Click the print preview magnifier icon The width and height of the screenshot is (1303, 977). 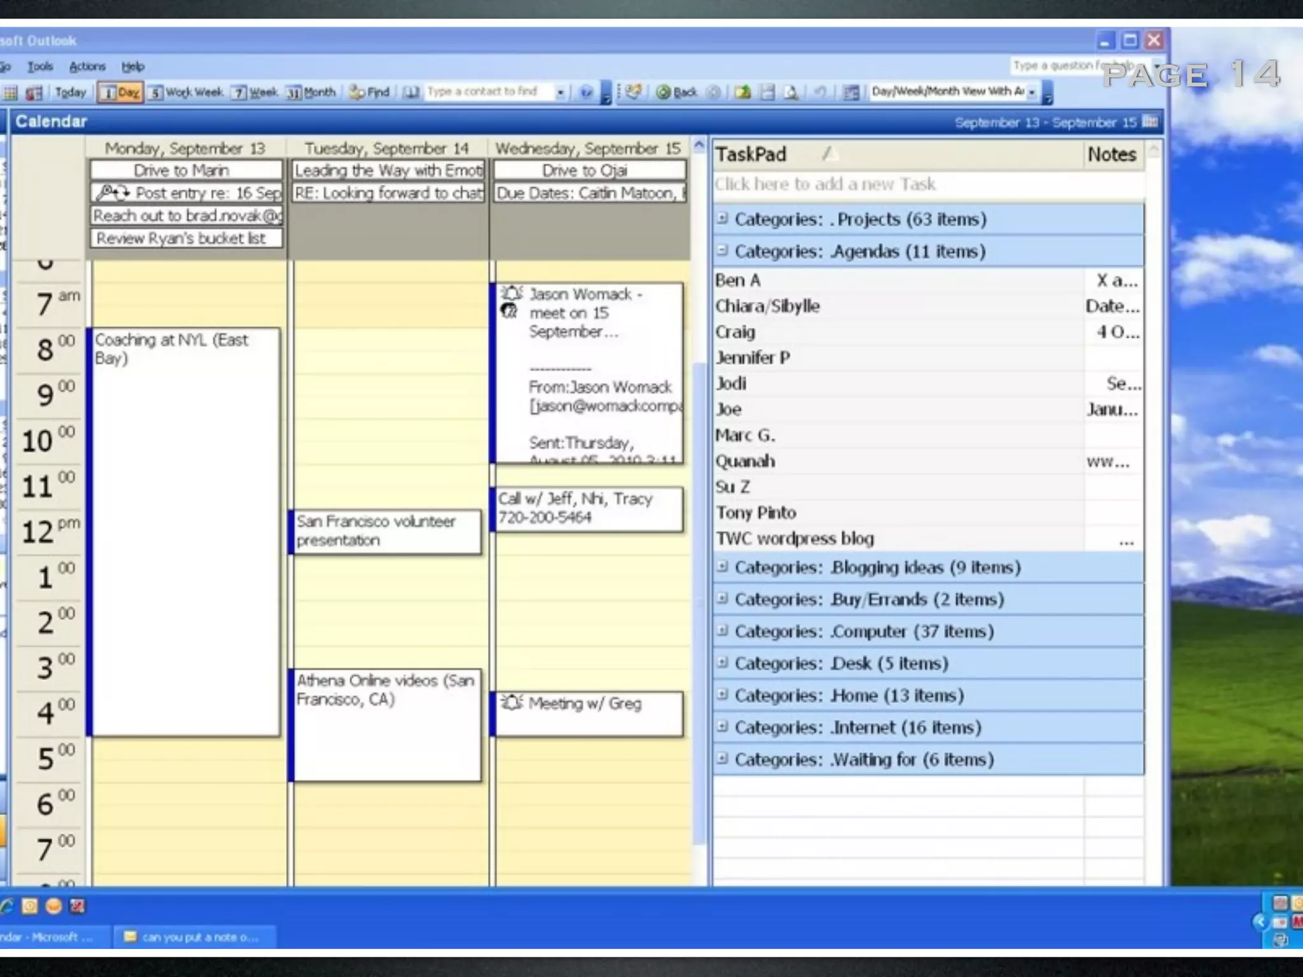click(791, 92)
